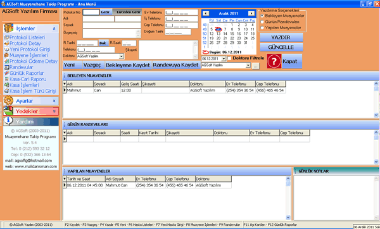This screenshot has height=229, width=380.
Task: Go to previous month in calendar
Action: click(x=206, y=13)
